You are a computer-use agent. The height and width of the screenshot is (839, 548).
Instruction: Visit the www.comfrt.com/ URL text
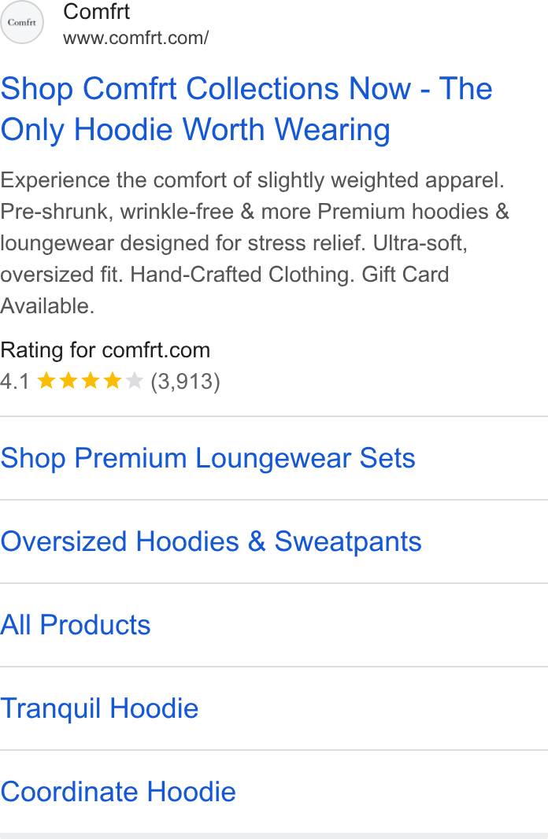(136, 38)
